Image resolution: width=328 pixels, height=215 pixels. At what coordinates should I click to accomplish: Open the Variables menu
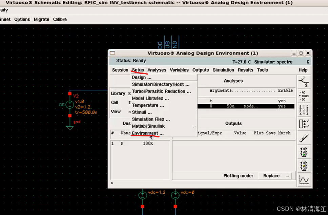(179, 70)
